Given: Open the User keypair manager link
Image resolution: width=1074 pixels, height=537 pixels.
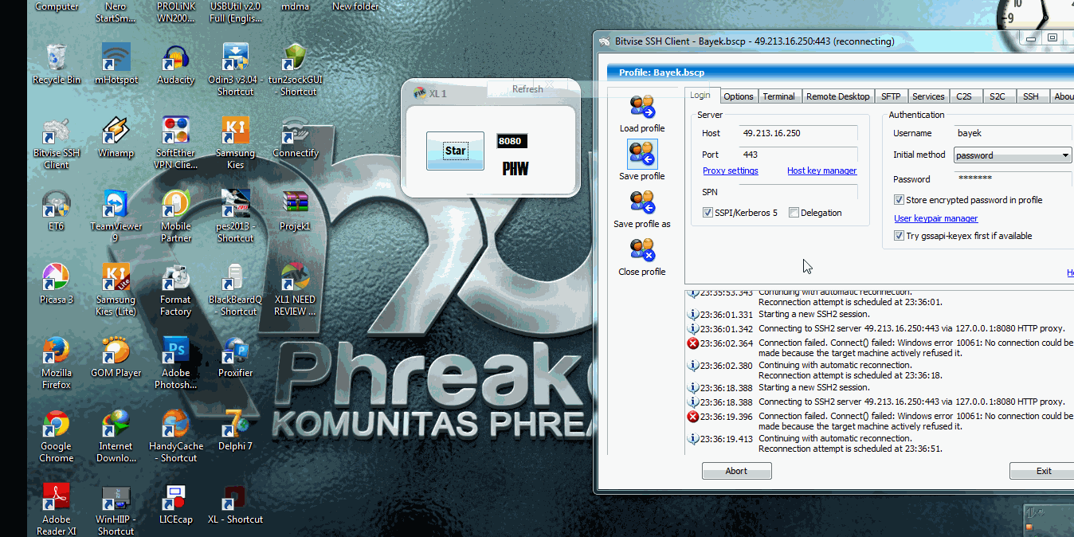Looking at the screenshot, I should click(936, 218).
